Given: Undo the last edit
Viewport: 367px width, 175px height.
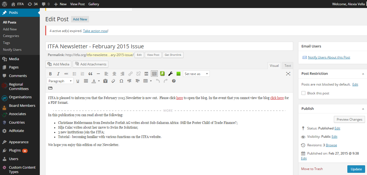Looking at the screenshot, I should click(158, 81).
